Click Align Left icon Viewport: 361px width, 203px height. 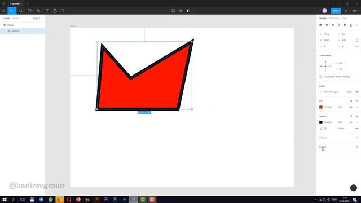(x=321, y=25)
